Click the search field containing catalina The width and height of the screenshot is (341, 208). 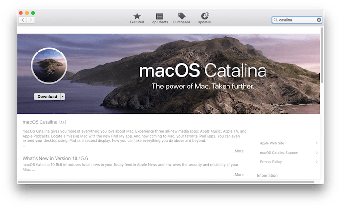297,20
